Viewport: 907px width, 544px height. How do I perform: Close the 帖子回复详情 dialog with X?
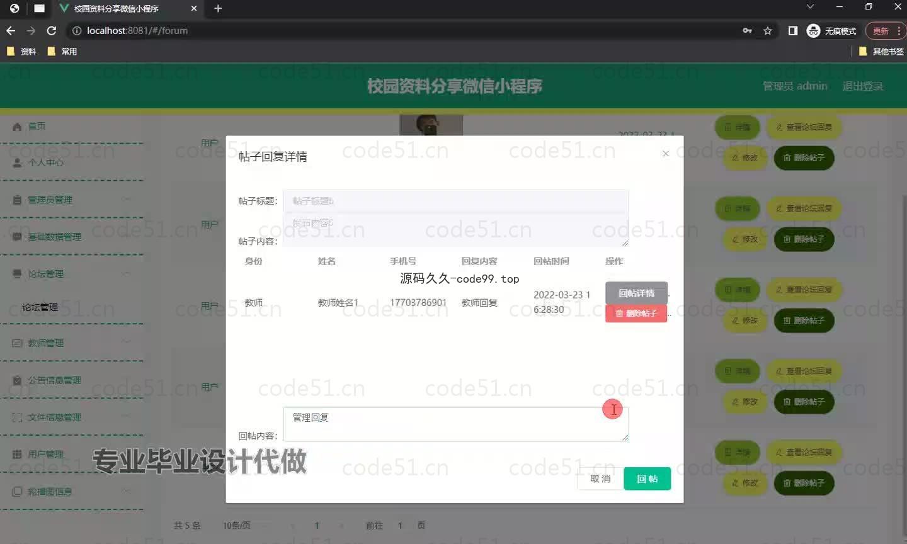tap(666, 154)
